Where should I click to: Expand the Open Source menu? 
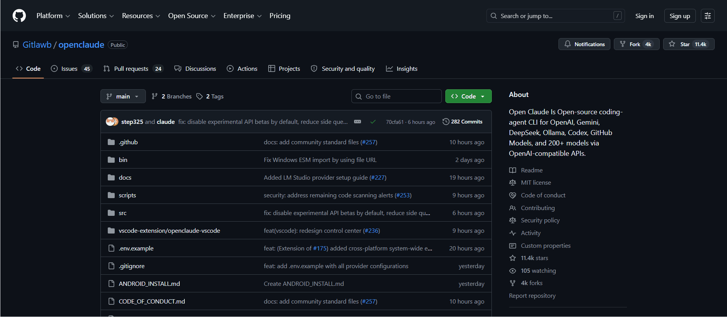tap(191, 16)
